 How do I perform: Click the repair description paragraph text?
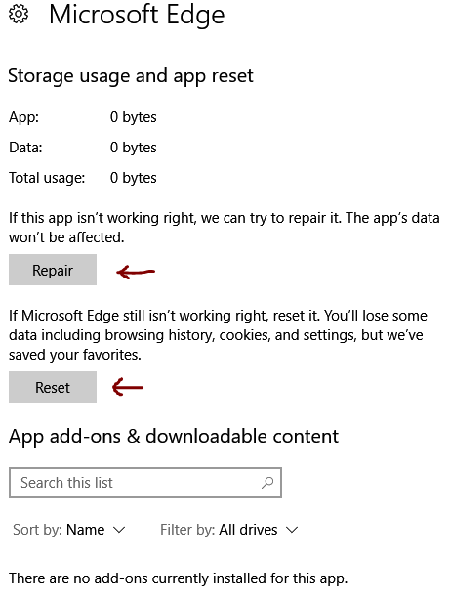[x=225, y=228]
